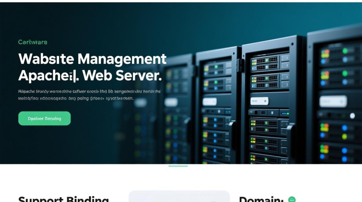This screenshot has height=202, width=362.
Task: Click the white module on the rightmost server
Action: (333, 101)
